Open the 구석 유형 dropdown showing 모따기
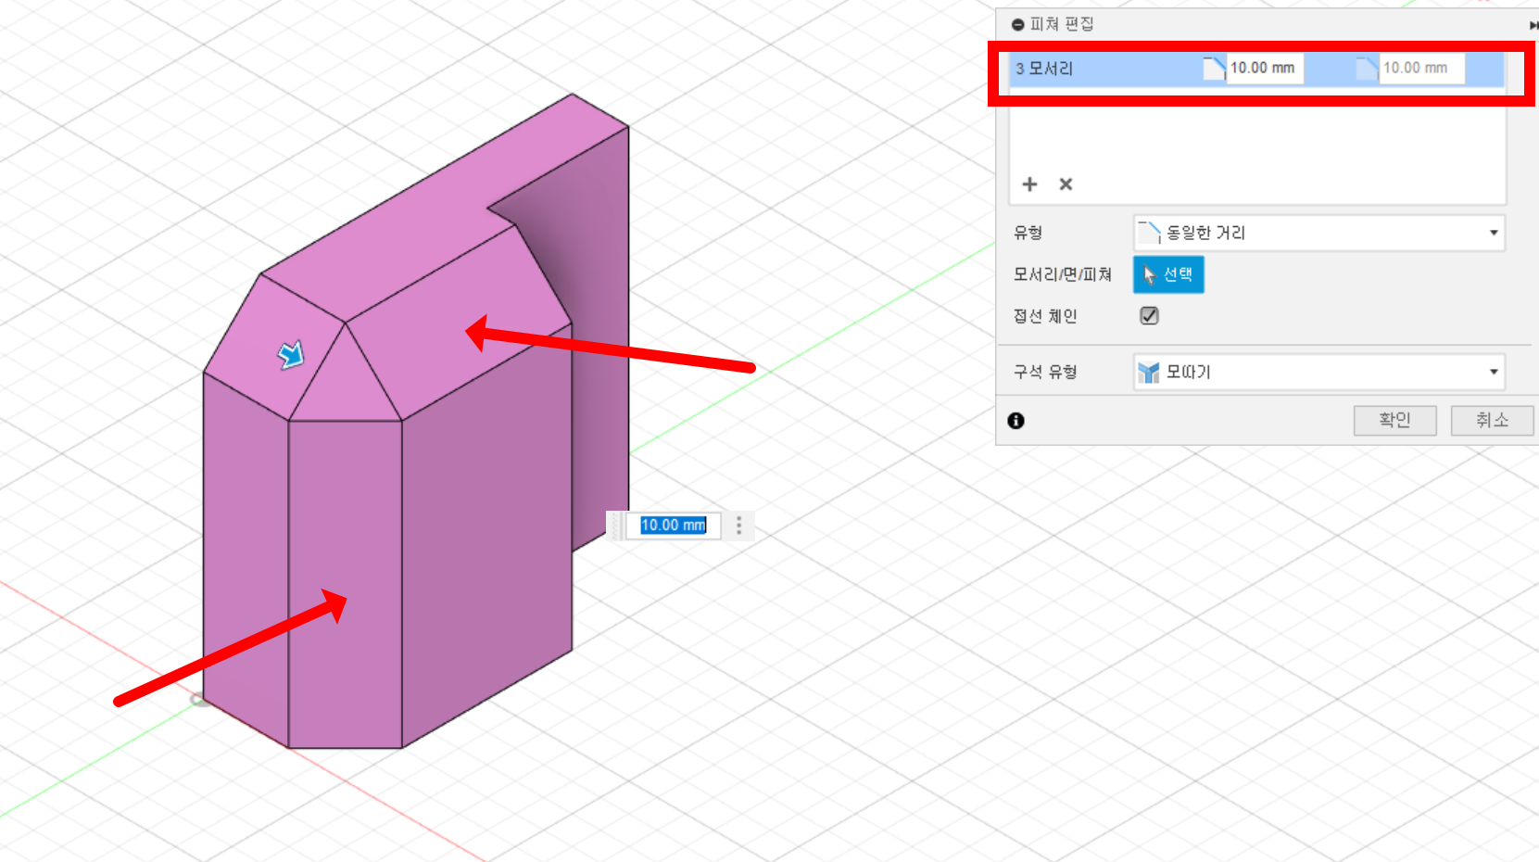This screenshot has height=862, width=1539. click(1318, 372)
